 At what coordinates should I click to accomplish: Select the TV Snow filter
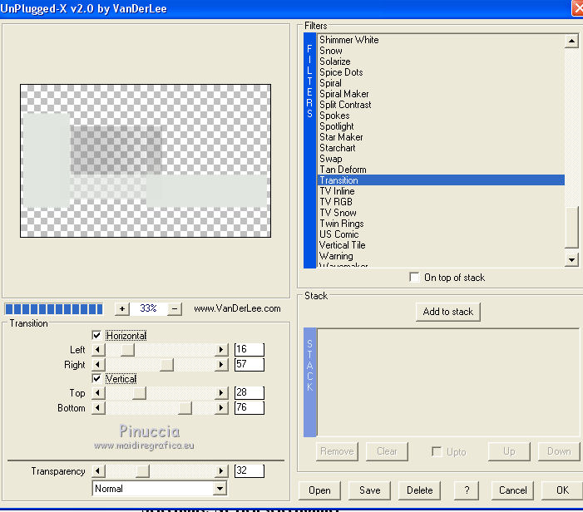coord(338,213)
